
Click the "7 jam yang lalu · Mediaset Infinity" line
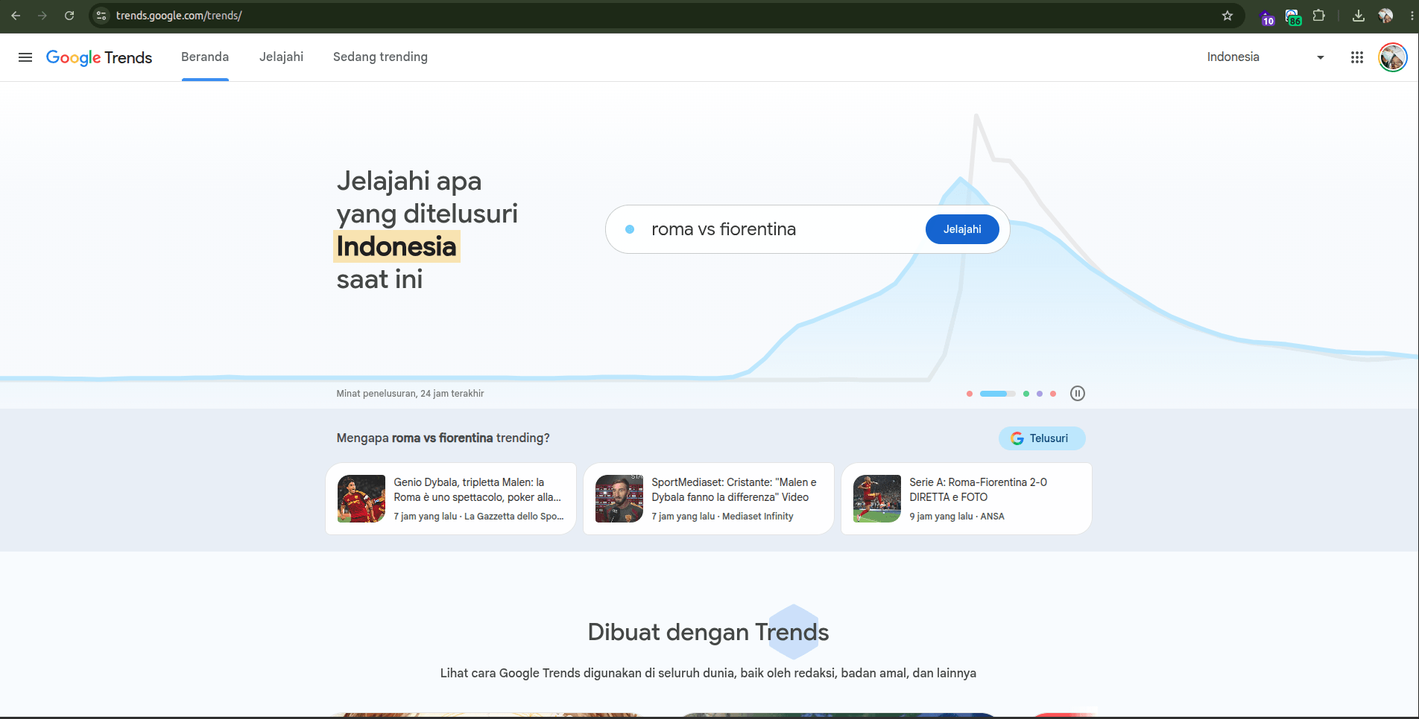(722, 517)
